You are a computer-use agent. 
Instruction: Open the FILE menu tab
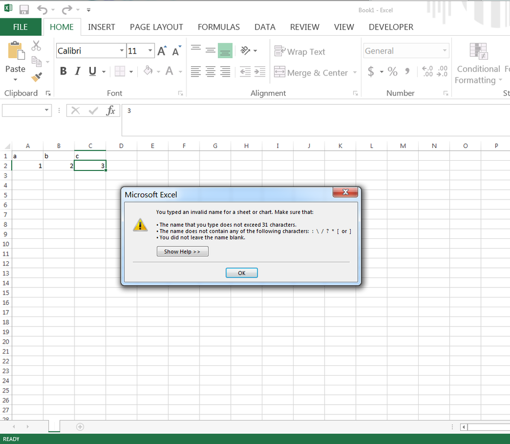tap(20, 27)
